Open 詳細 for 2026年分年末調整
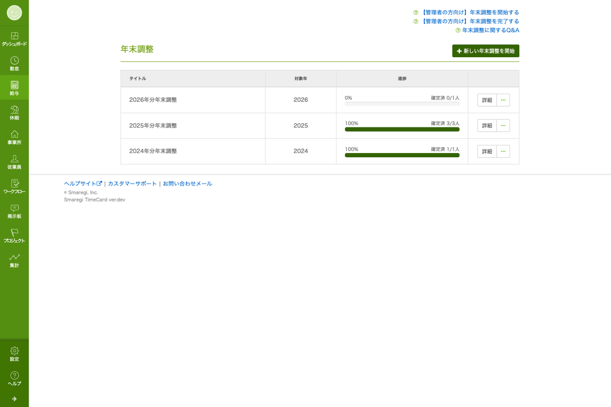This screenshot has height=407, width=611. [x=487, y=100]
